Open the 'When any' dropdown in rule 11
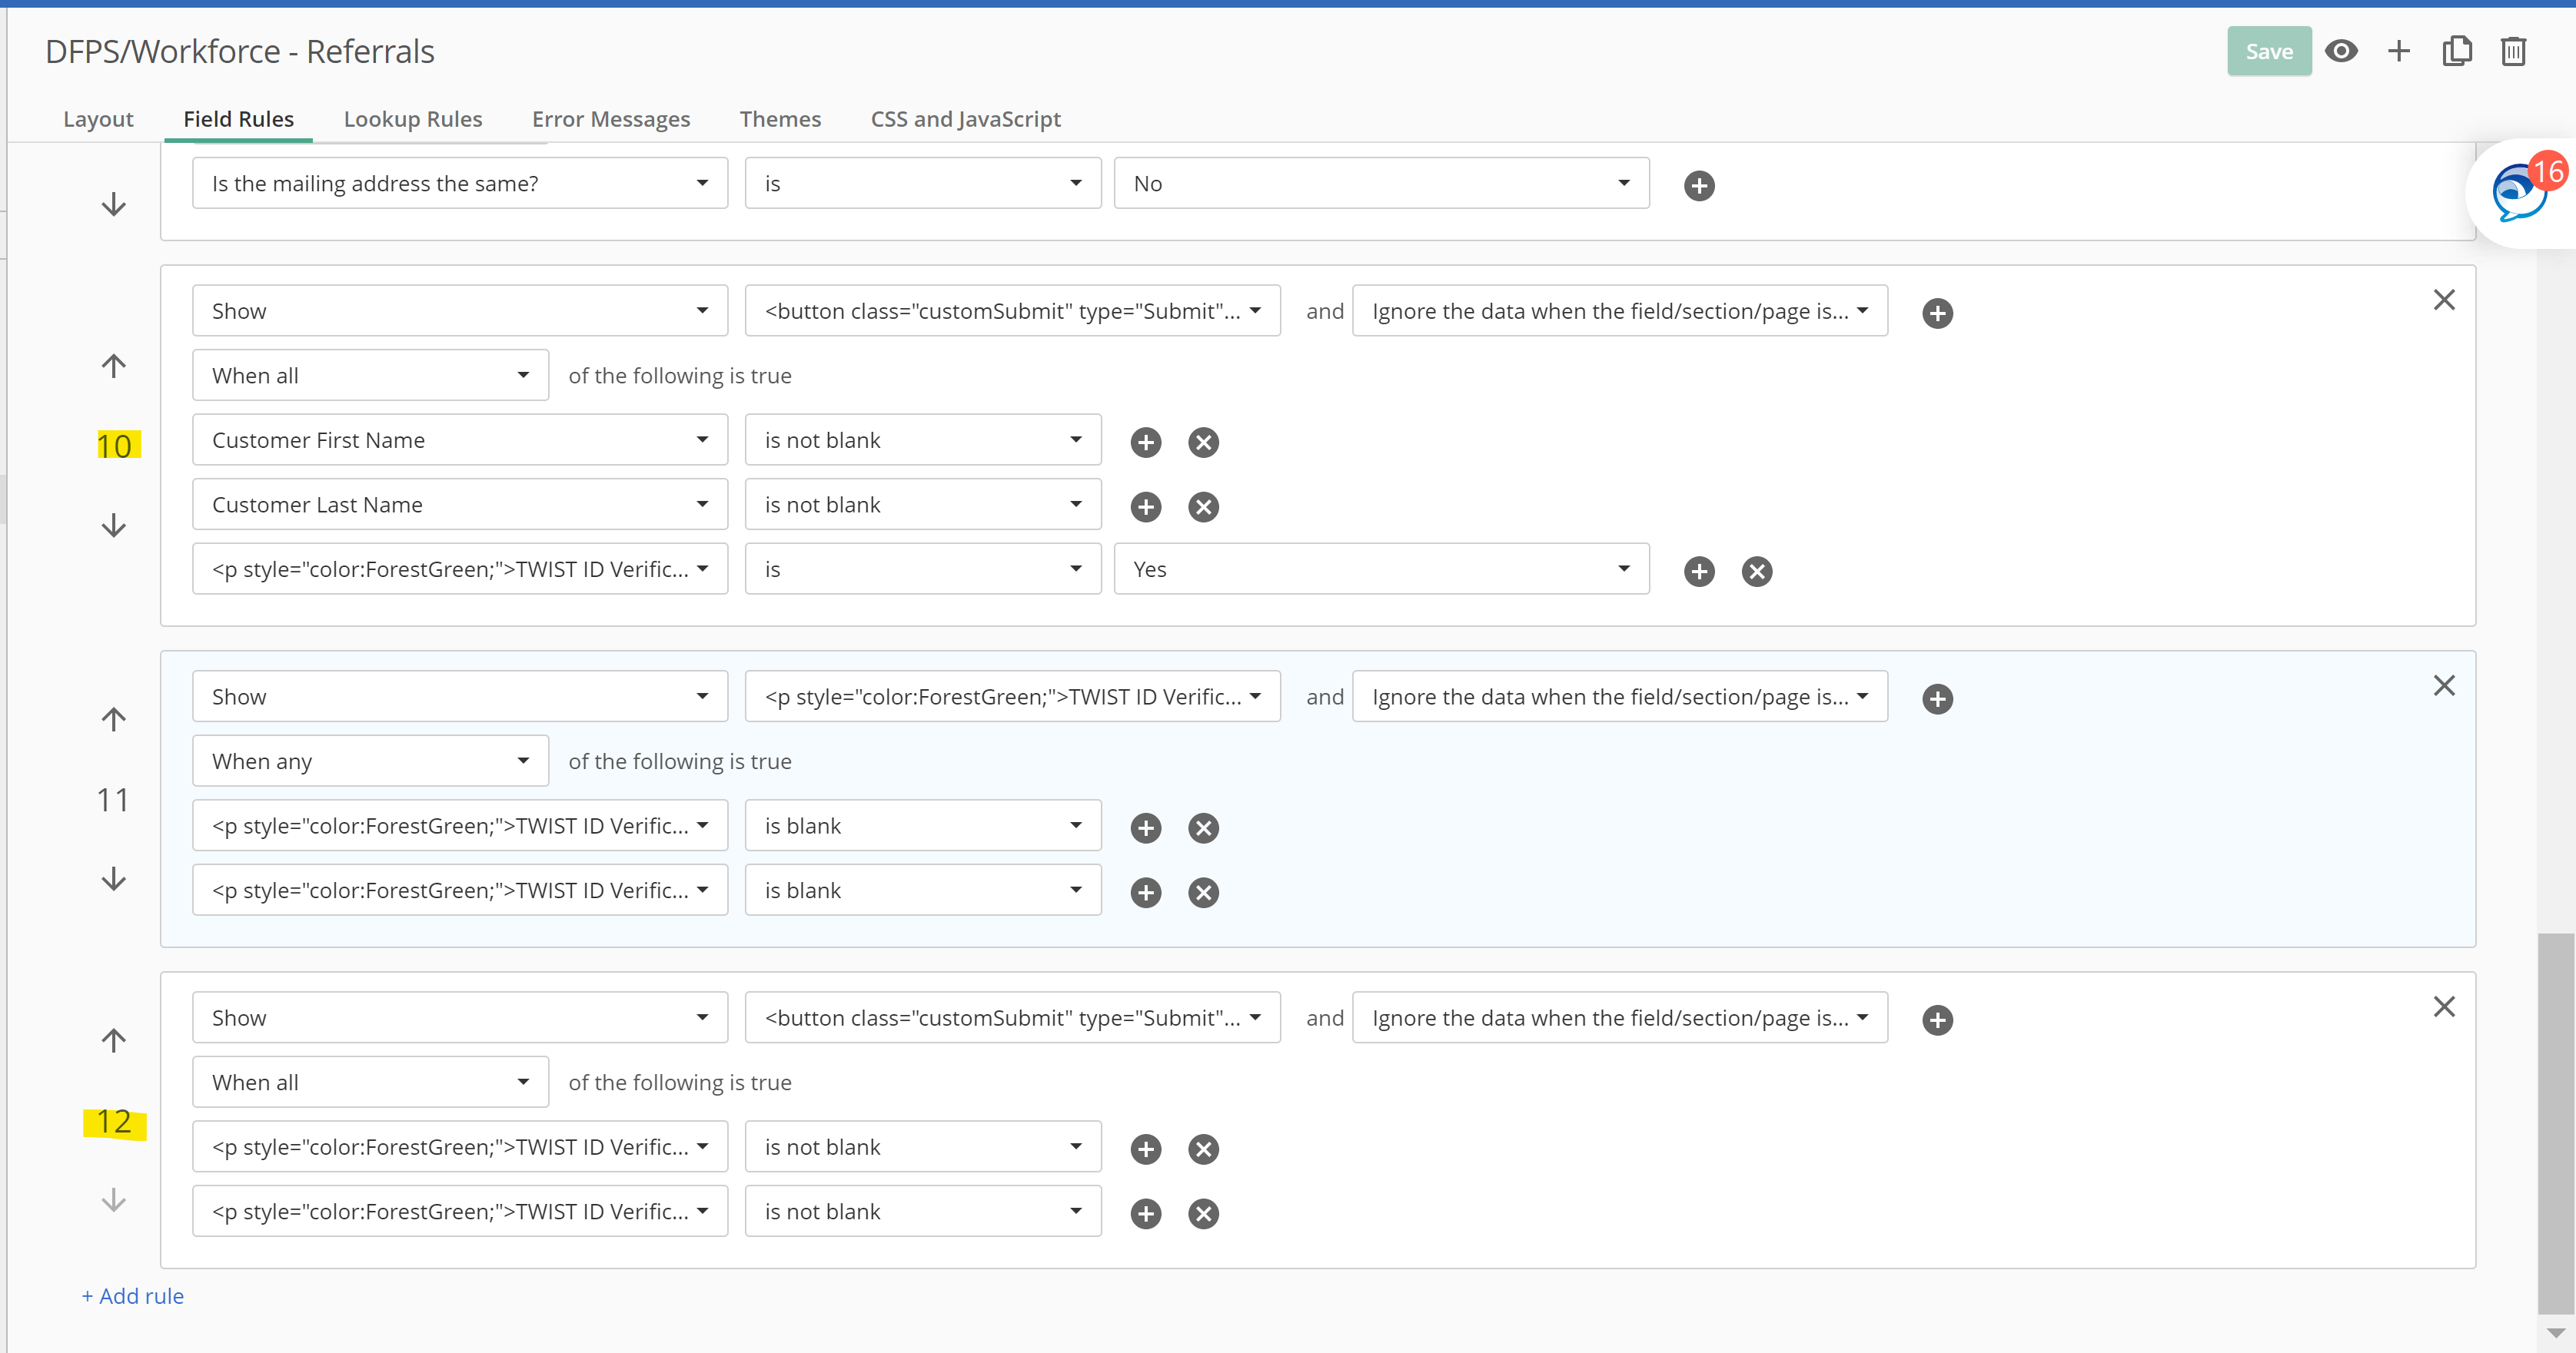 tap(370, 761)
